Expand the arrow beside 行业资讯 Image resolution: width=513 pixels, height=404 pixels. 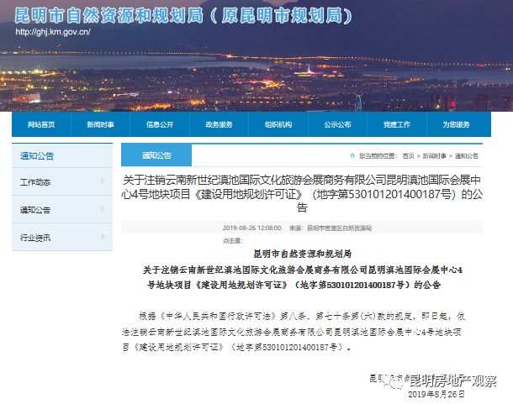[103, 236]
